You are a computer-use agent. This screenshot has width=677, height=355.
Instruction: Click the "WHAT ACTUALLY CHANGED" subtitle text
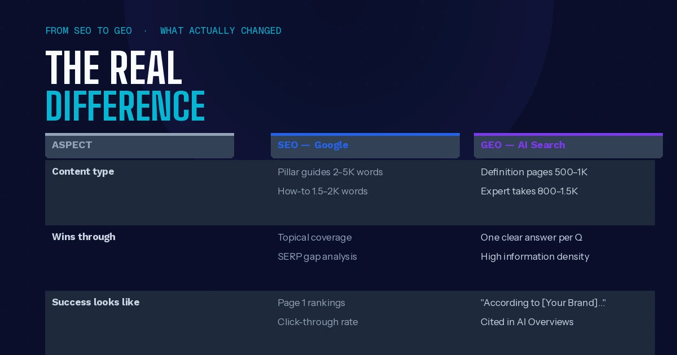pos(221,31)
